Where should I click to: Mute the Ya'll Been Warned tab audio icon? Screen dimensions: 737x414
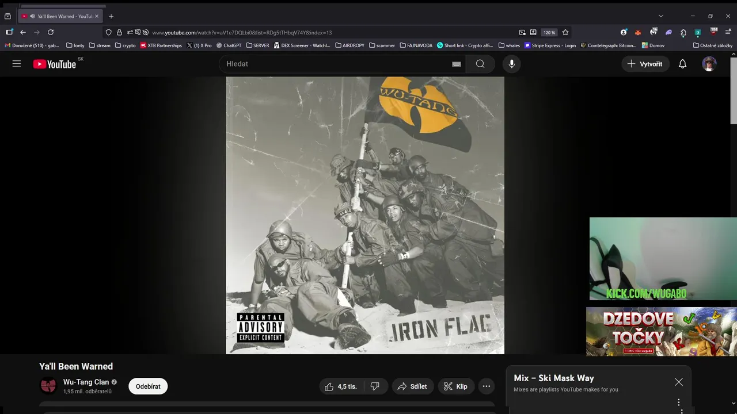click(32, 16)
